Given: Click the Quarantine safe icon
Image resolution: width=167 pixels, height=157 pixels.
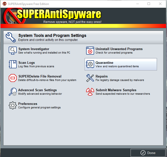Looking at the screenshot, I should point(90,64).
